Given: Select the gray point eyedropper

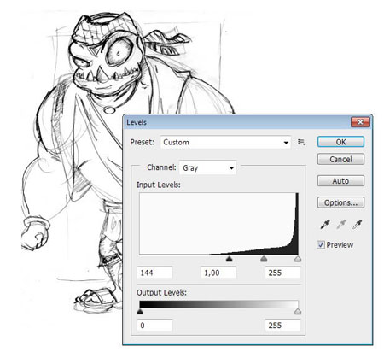Looking at the screenshot, I should click(x=341, y=225).
